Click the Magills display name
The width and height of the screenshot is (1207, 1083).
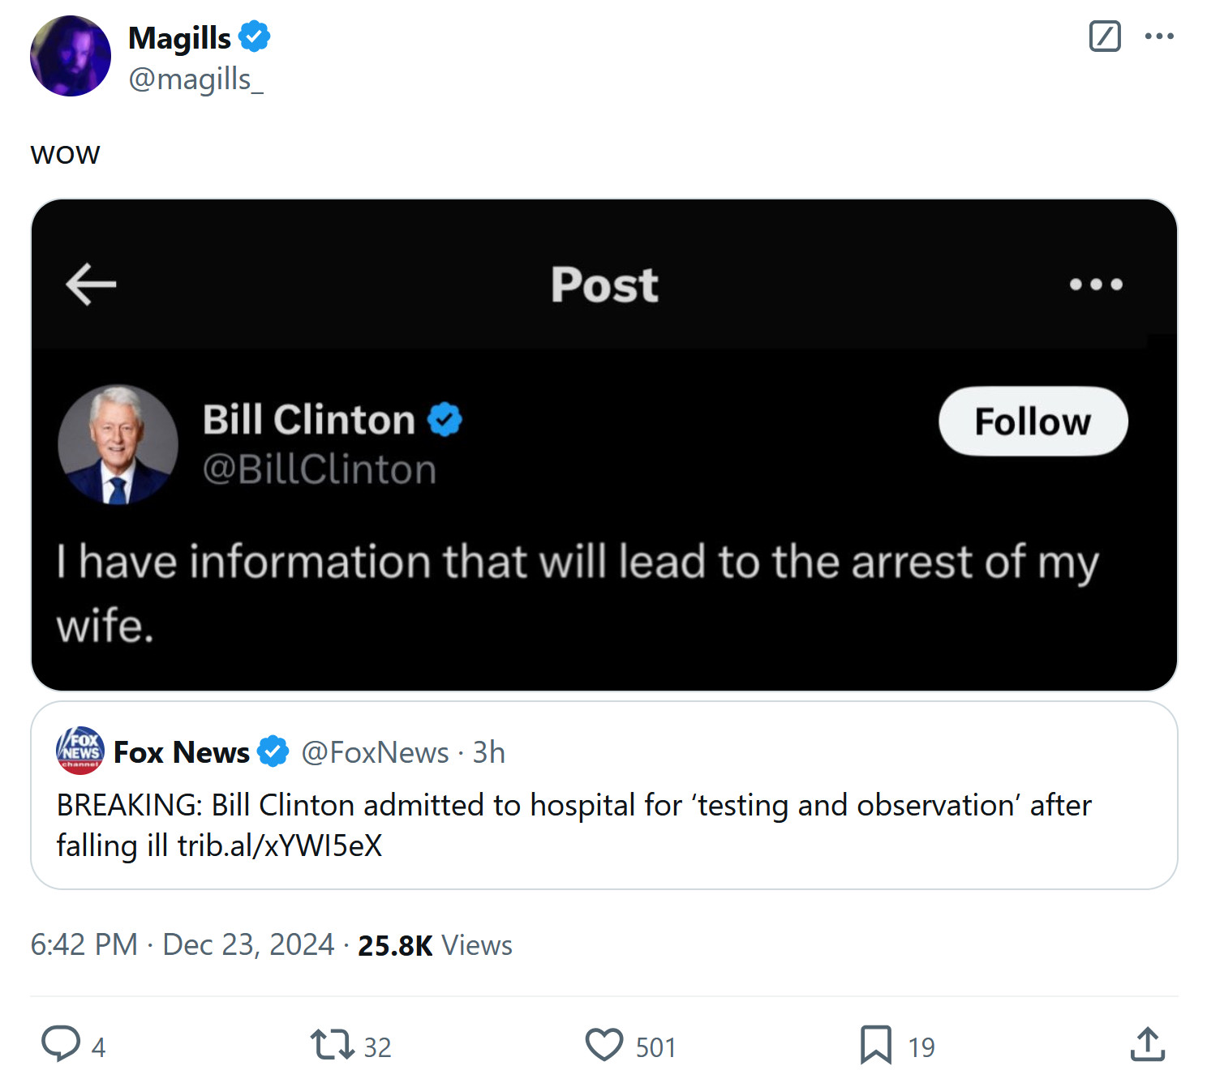(179, 38)
